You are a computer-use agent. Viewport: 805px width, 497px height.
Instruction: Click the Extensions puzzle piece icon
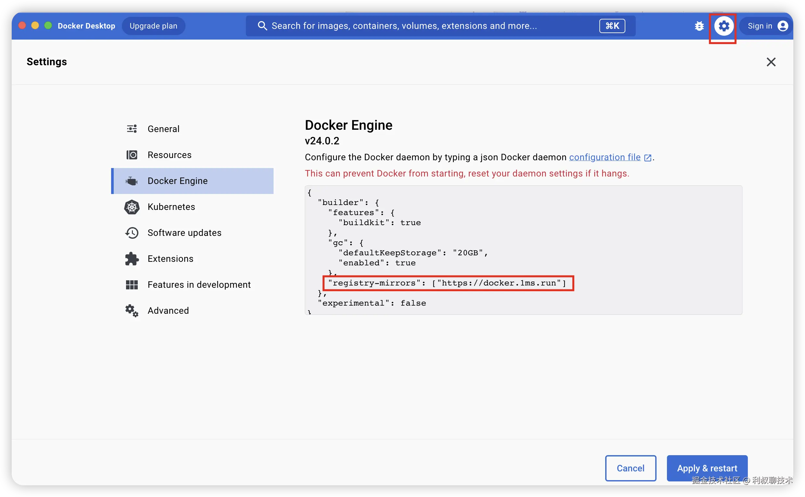132,259
